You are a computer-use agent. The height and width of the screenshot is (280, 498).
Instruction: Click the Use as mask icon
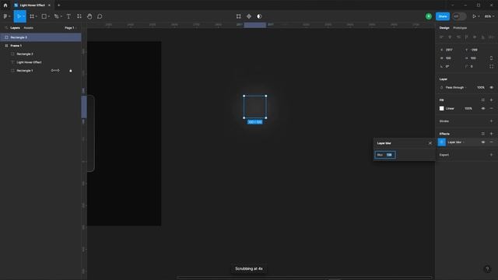(259, 16)
